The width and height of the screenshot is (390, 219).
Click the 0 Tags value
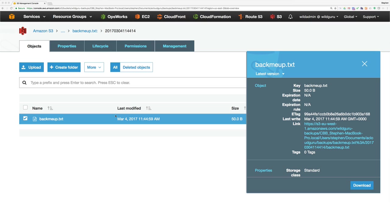310,152
